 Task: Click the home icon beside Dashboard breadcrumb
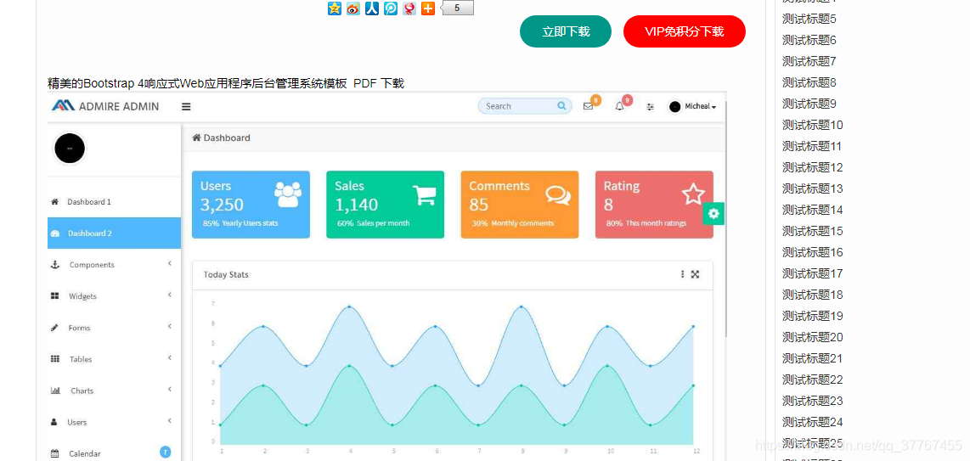197,138
